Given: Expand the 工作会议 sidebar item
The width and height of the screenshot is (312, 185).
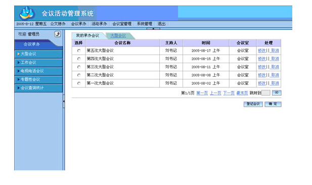Looking at the screenshot, I should click(x=38, y=63).
